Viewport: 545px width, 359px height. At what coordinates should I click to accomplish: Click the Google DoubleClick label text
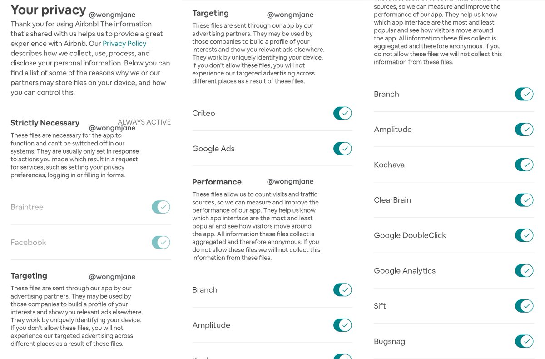(x=410, y=235)
